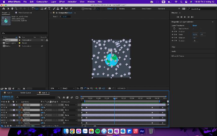Select the Pan Behind anchor point tool
Viewport: 217px width, 136px height.
point(37,9)
